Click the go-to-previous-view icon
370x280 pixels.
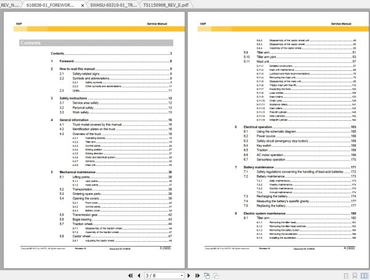coord(207,276)
